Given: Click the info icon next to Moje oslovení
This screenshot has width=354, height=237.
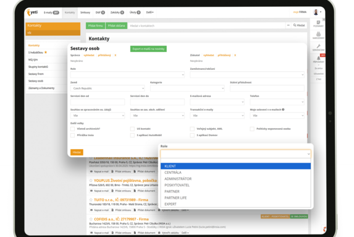Looking at the screenshot, I should [x=283, y=110].
